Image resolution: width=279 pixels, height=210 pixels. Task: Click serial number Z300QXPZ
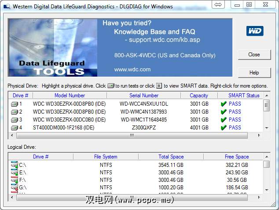(144, 128)
